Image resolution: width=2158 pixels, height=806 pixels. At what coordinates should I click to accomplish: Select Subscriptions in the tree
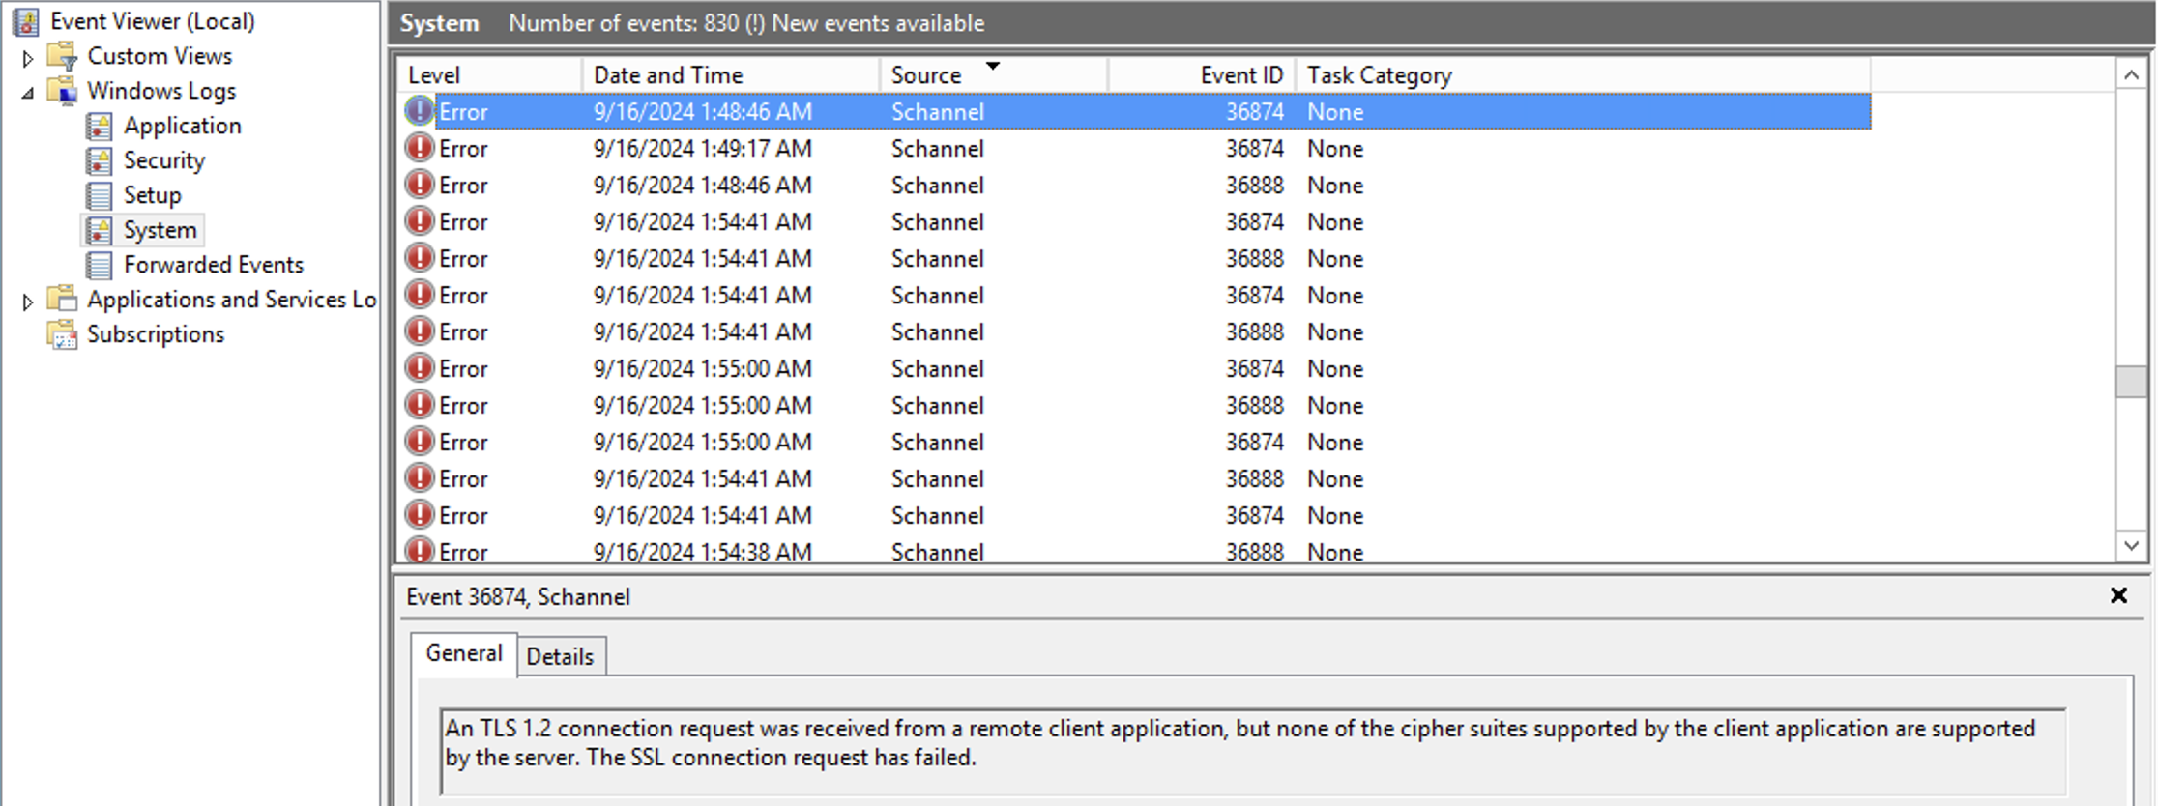pyautogui.click(x=155, y=334)
